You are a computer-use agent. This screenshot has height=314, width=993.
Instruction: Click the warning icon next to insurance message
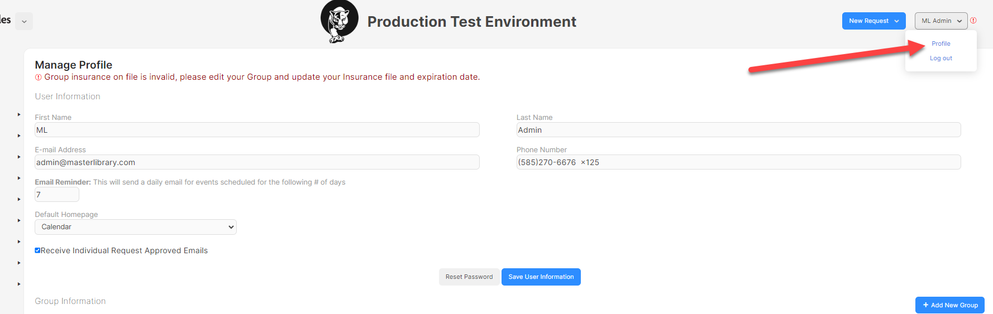click(39, 78)
